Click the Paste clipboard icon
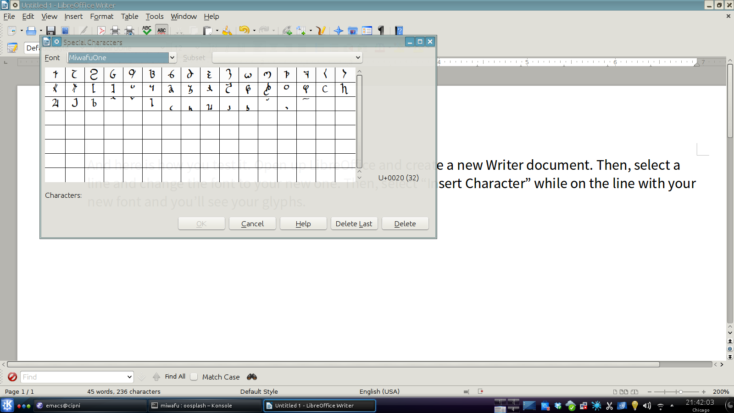Viewport: 734px width, 413px height. [208, 31]
